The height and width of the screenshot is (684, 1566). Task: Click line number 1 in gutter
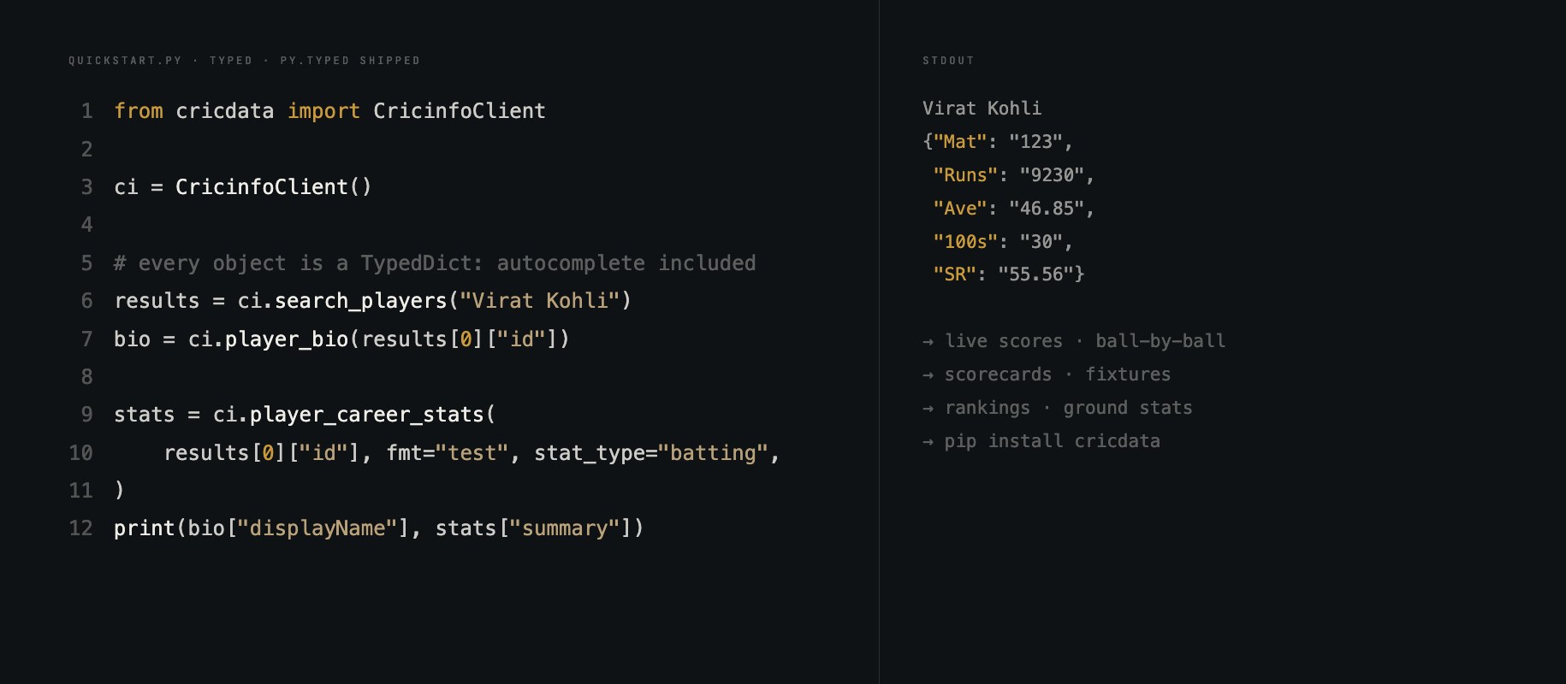86,111
